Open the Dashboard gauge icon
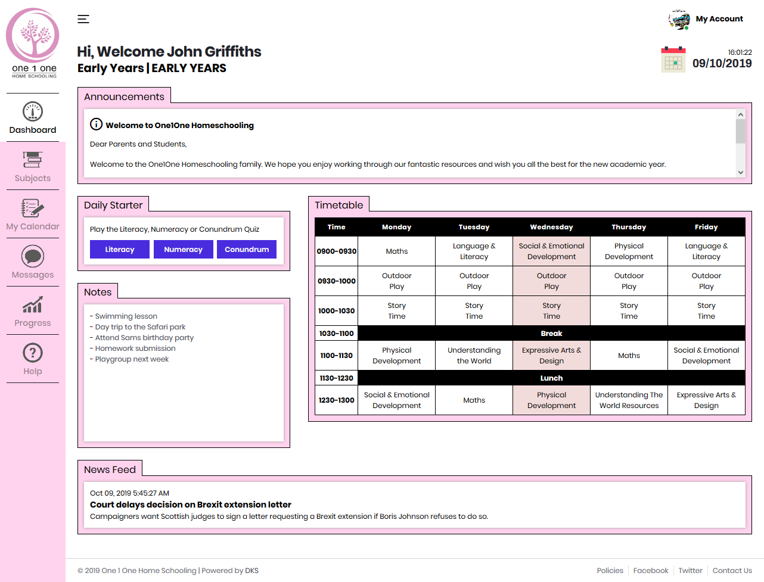Image resolution: width=764 pixels, height=582 pixels. pos(33,111)
